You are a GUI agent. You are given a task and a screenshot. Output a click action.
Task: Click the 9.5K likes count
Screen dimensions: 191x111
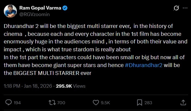pyautogui.click(x=105, y=103)
